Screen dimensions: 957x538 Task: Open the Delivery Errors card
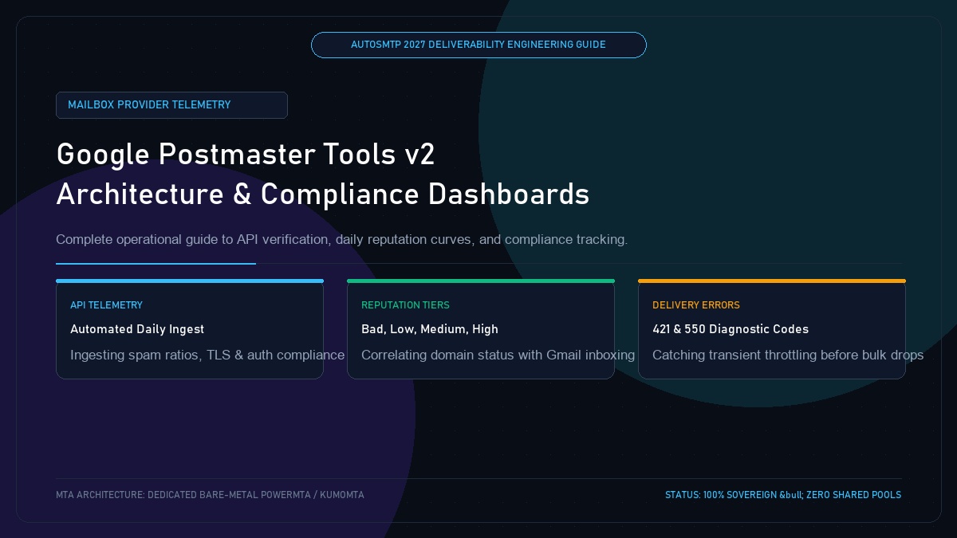772,329
